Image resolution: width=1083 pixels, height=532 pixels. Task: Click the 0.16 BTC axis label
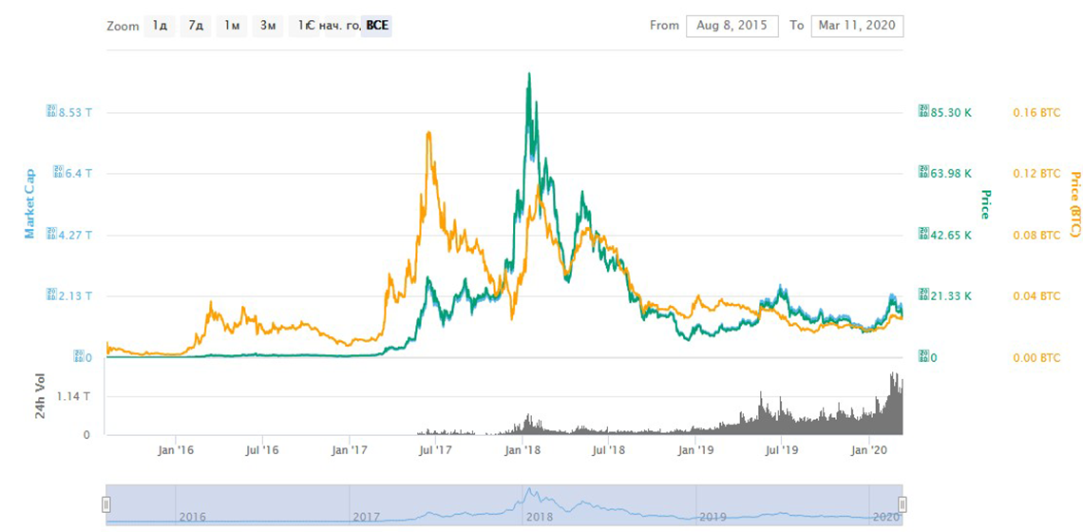(1035, 112)
